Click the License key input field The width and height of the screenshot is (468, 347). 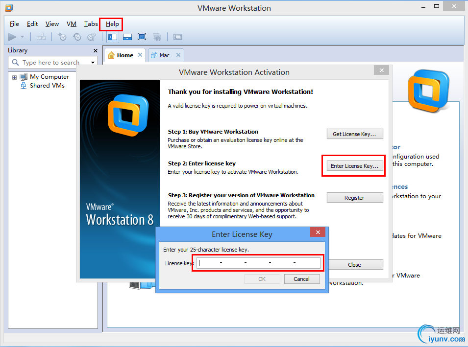pos(258,263)
